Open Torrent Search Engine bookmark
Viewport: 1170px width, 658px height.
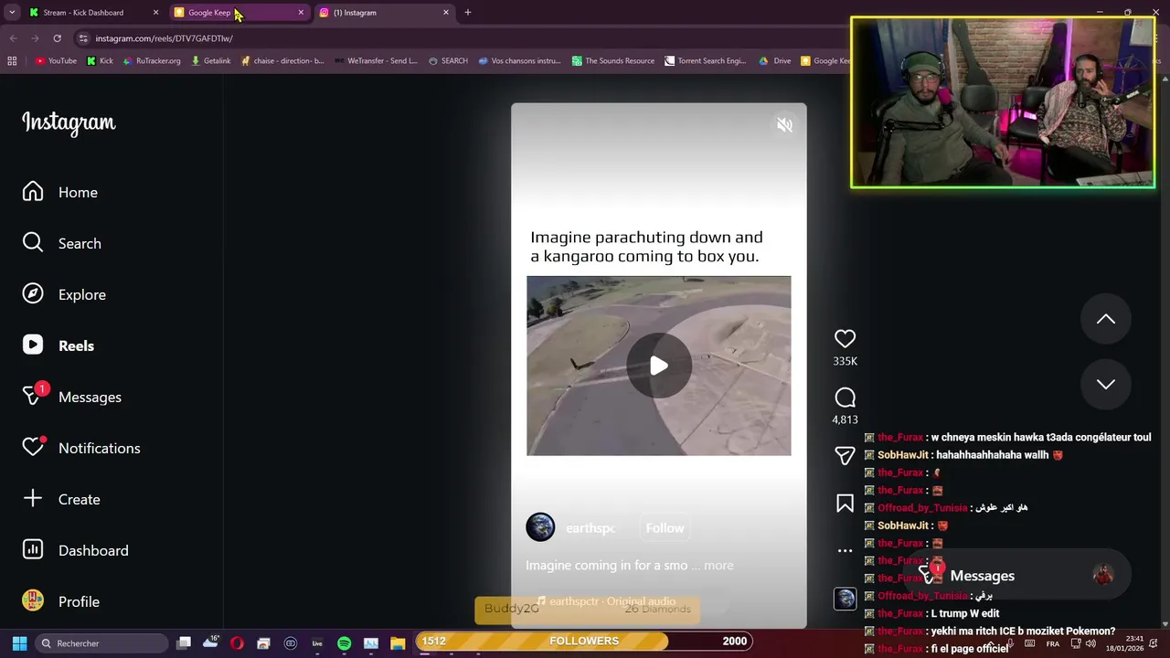(x=705, y=61)
